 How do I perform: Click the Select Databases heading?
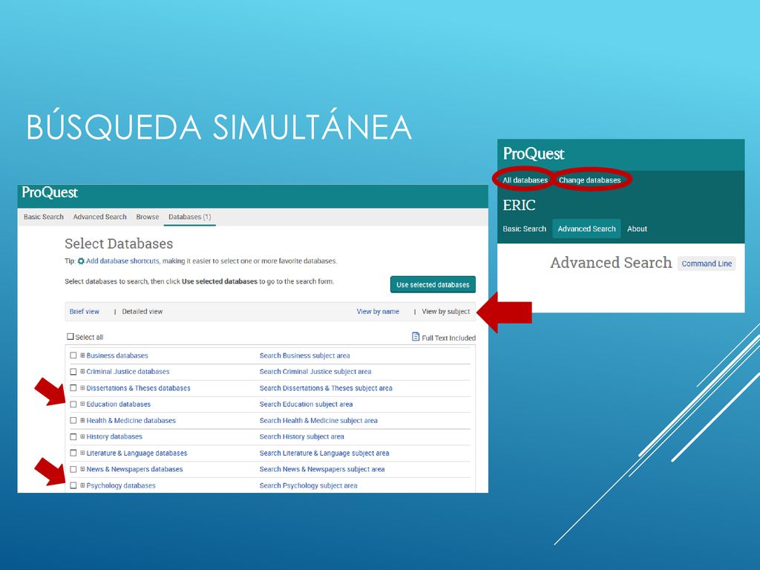[119, 243]
